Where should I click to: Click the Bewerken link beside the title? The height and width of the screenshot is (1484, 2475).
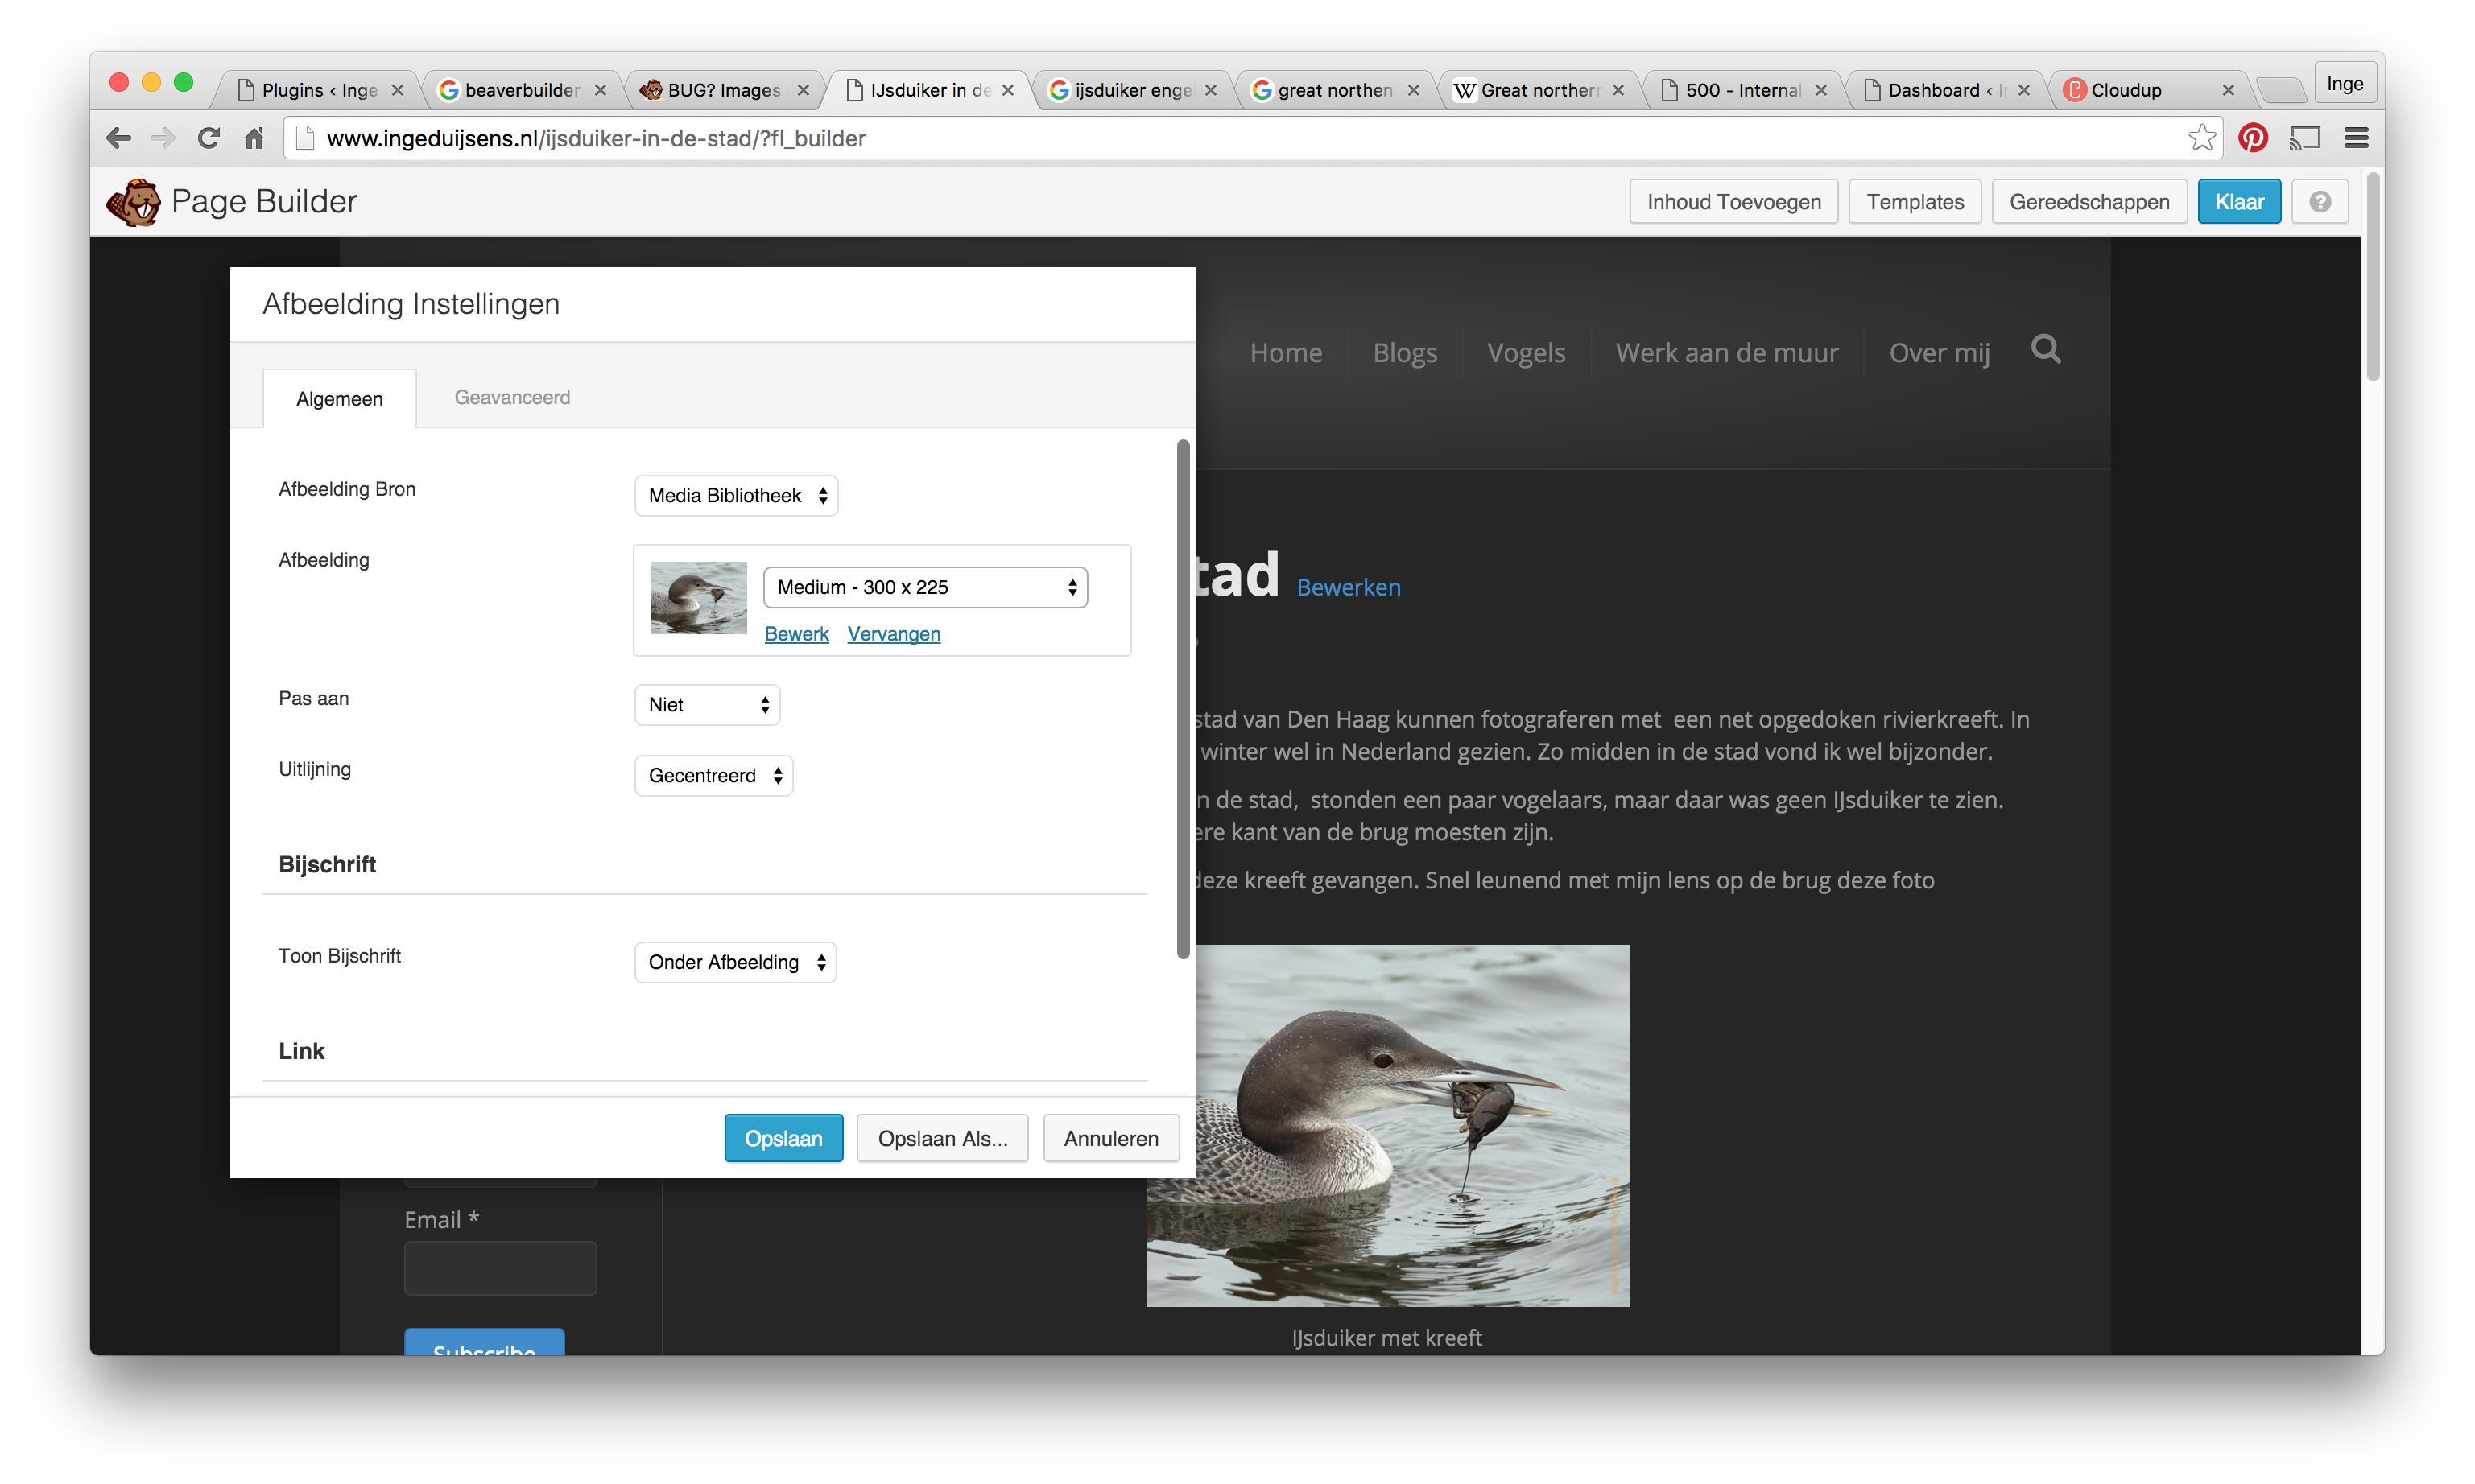click(1349, 587)
